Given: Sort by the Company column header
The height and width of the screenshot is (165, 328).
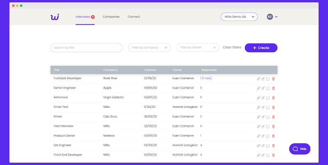Looking at the screenshot, I should pyautogui.click(x=110, y=70).
